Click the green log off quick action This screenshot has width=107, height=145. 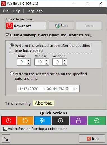coord(97,121)
